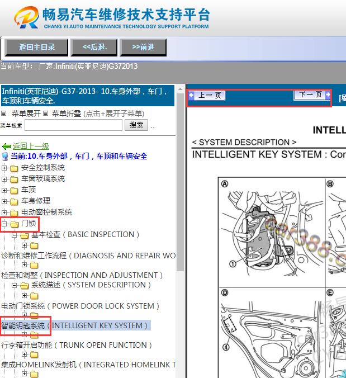This screenshot has height=378, width=346.
Task: Click the green back arrow icon
Action: [6, 147]
